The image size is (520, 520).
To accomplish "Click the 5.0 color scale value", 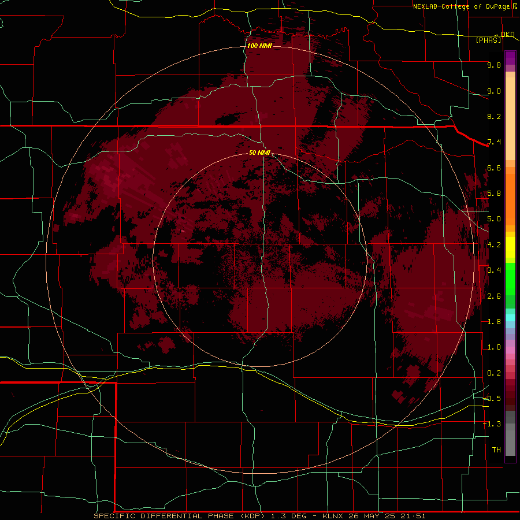I will click(x=494, y=219).
